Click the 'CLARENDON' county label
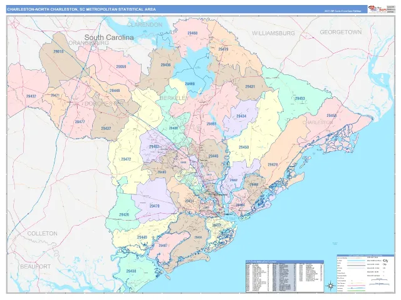 [145, 25]
